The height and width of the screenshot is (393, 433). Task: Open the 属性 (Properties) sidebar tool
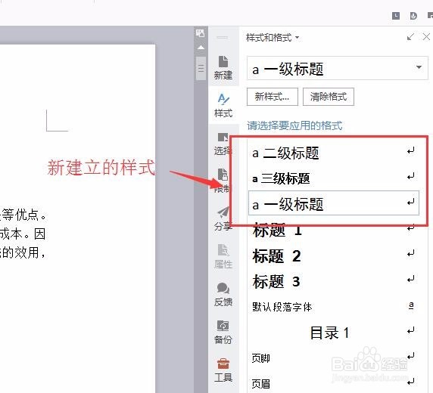click(x=223, y=256)
